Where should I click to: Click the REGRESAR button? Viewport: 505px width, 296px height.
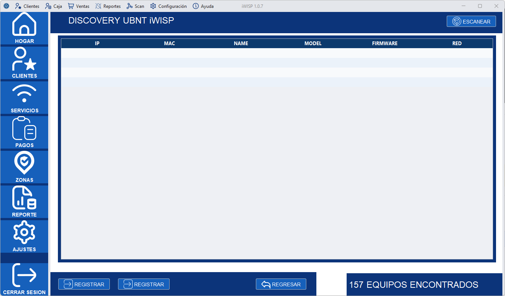tap(281, 284)
